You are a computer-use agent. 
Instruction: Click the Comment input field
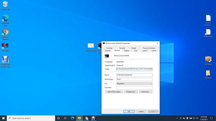[134, 88]
